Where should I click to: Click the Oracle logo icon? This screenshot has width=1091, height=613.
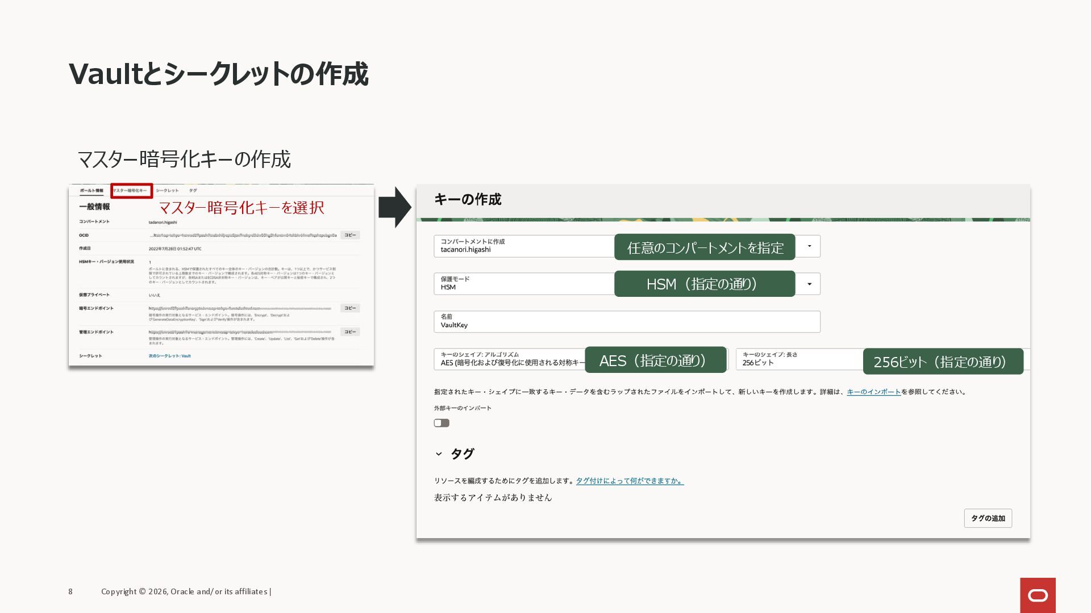pos(1038,595)
